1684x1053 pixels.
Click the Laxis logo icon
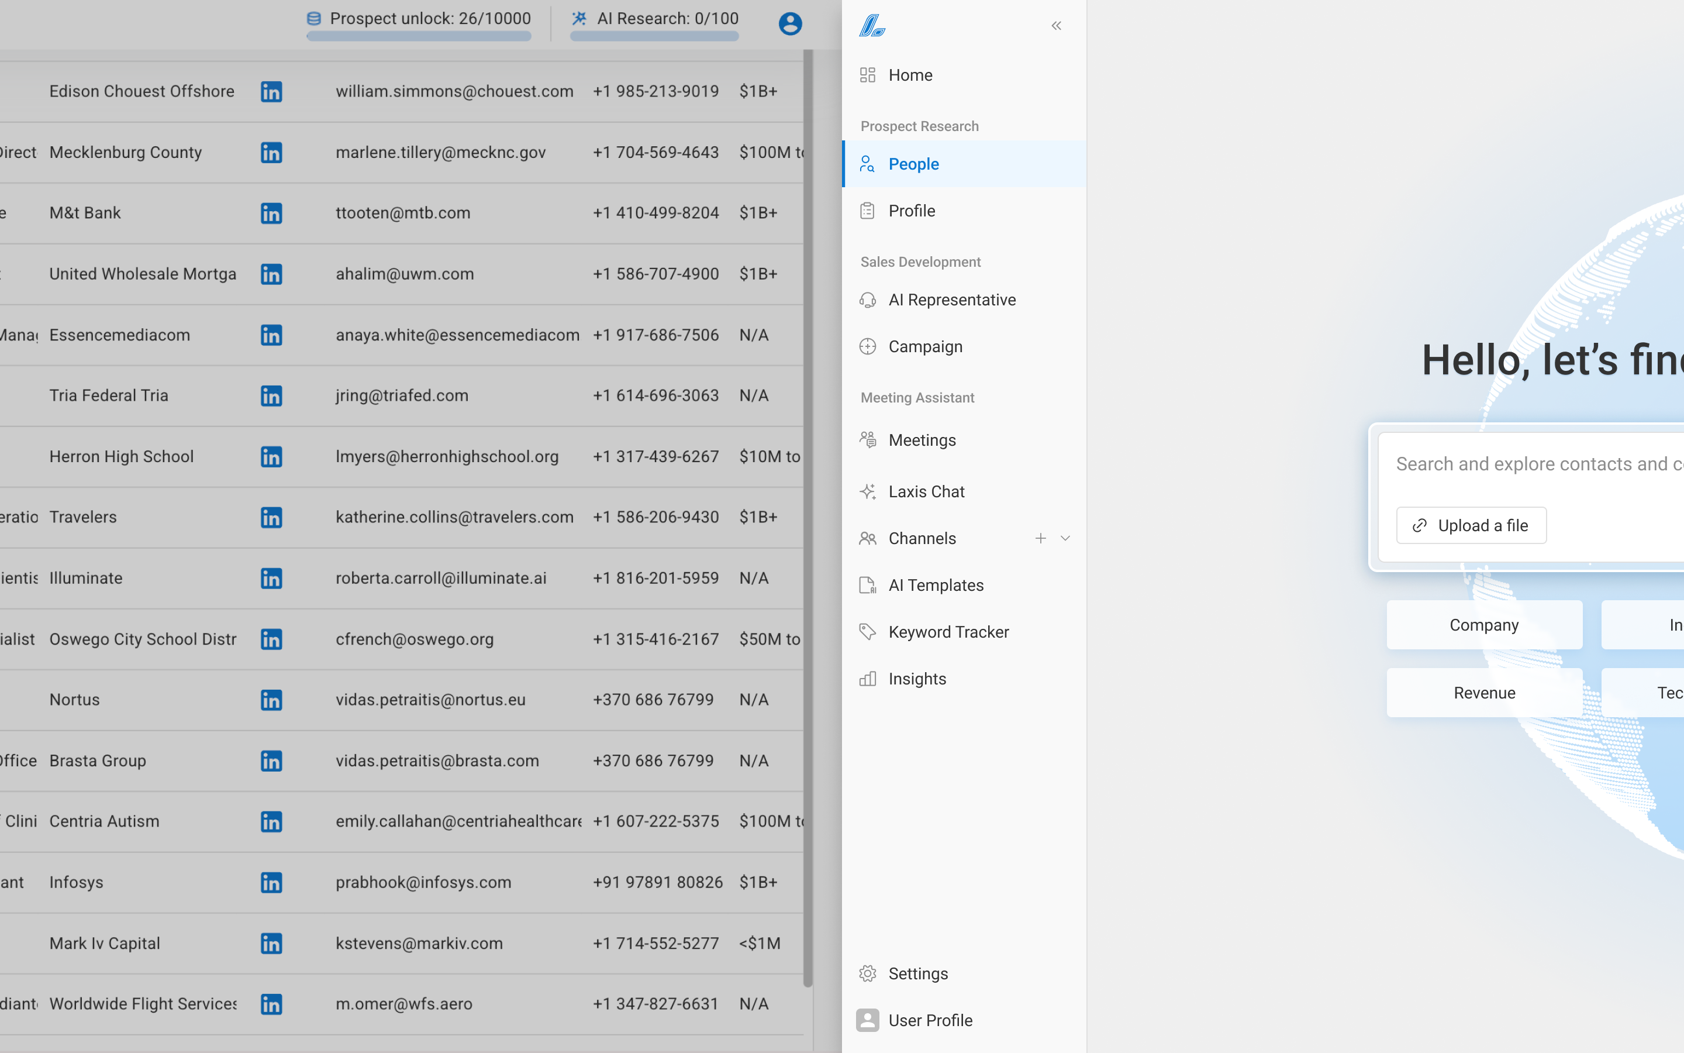click(871, 26)
